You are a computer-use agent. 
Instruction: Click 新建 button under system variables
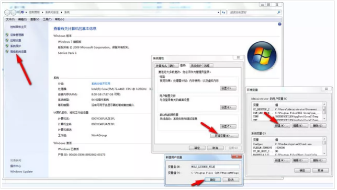[282, 160]
